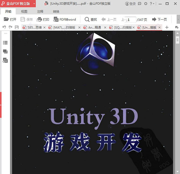This screenshot has width=180, height=174.
Task: Click the scrollbar up arrow
Action: [178, 33]
